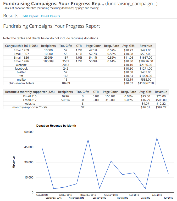
Task: Click the May 2016 axis label
Action: (145, 198)
